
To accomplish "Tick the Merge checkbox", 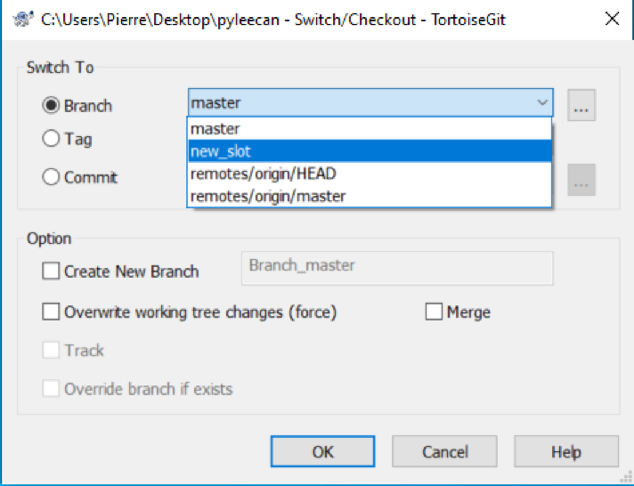I will [x=434, y=312].
